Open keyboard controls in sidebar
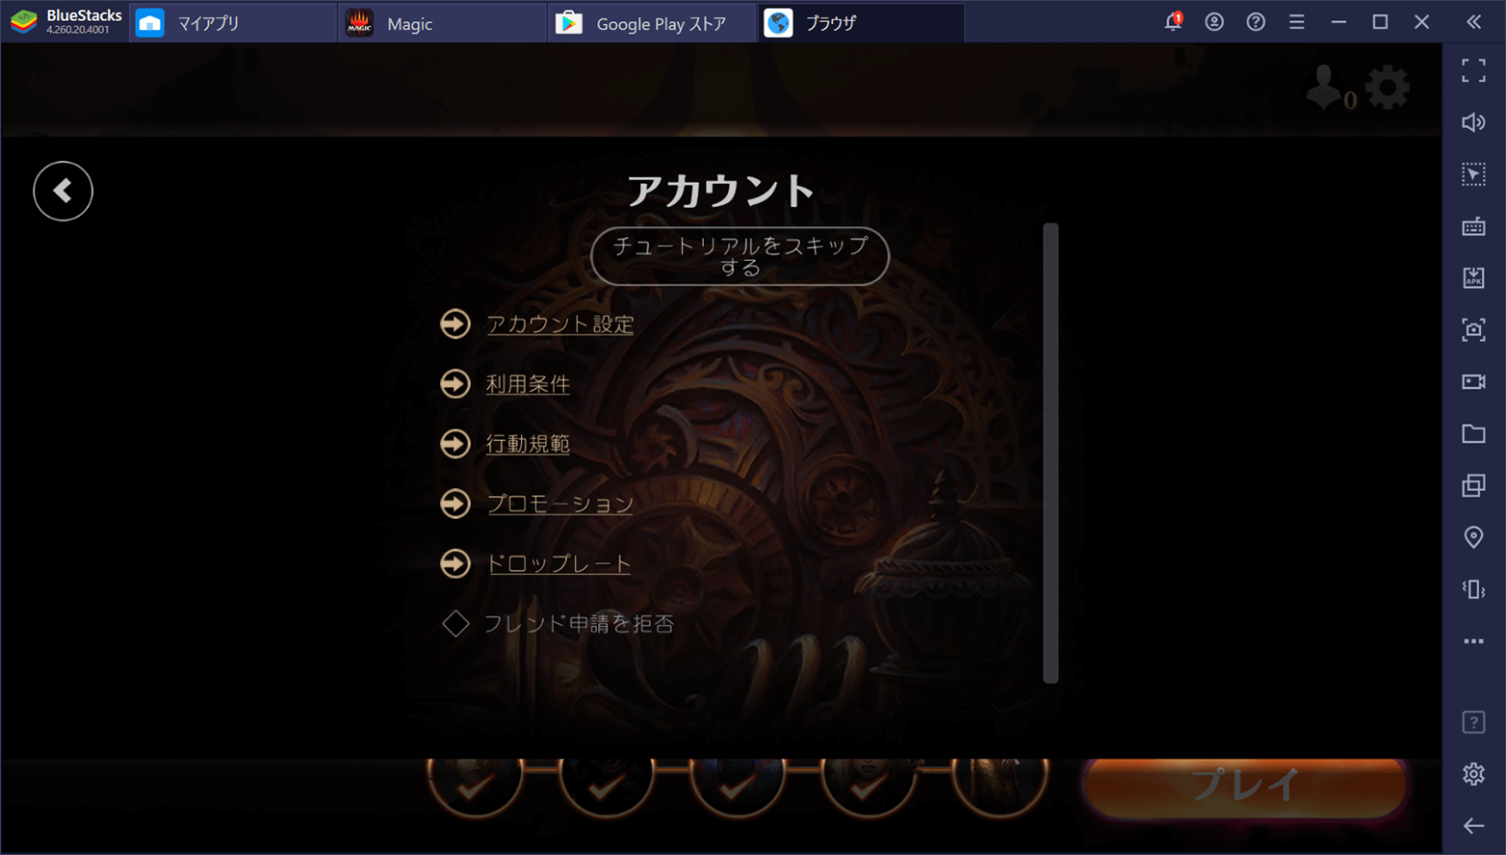 click(1473, 226)
